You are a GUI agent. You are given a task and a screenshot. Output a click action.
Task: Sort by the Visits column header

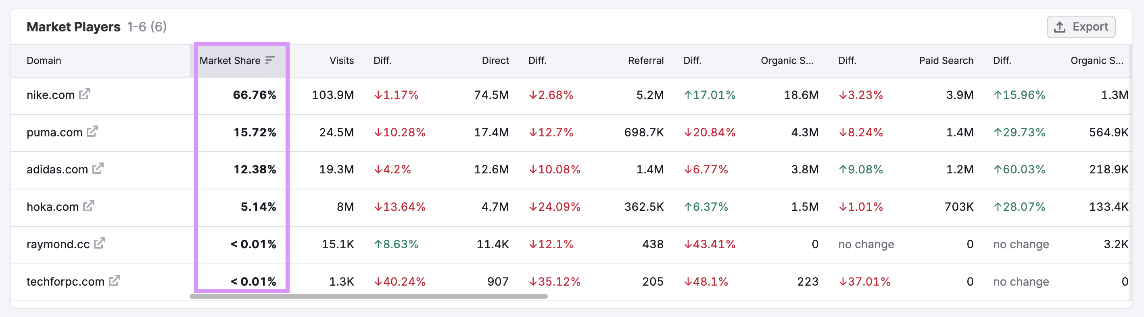pos(341,61)
